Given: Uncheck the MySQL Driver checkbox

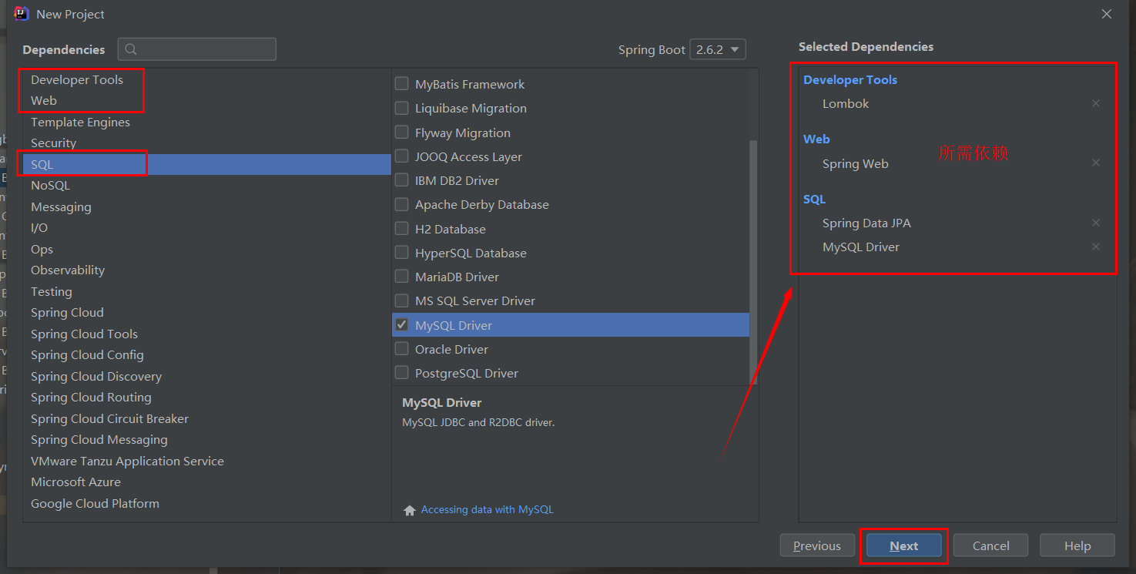Looking at the screenshot, I should (x=402, y=325).
